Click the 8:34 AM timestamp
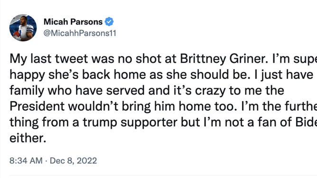 [x=26, y=160]
